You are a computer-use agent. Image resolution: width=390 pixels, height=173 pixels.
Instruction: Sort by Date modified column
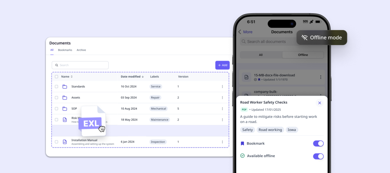coord(132,76)
